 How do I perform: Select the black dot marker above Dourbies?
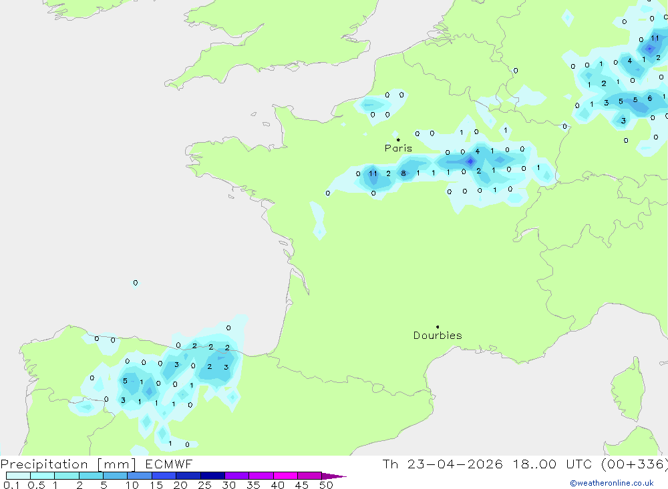click(x=438, y=327)
